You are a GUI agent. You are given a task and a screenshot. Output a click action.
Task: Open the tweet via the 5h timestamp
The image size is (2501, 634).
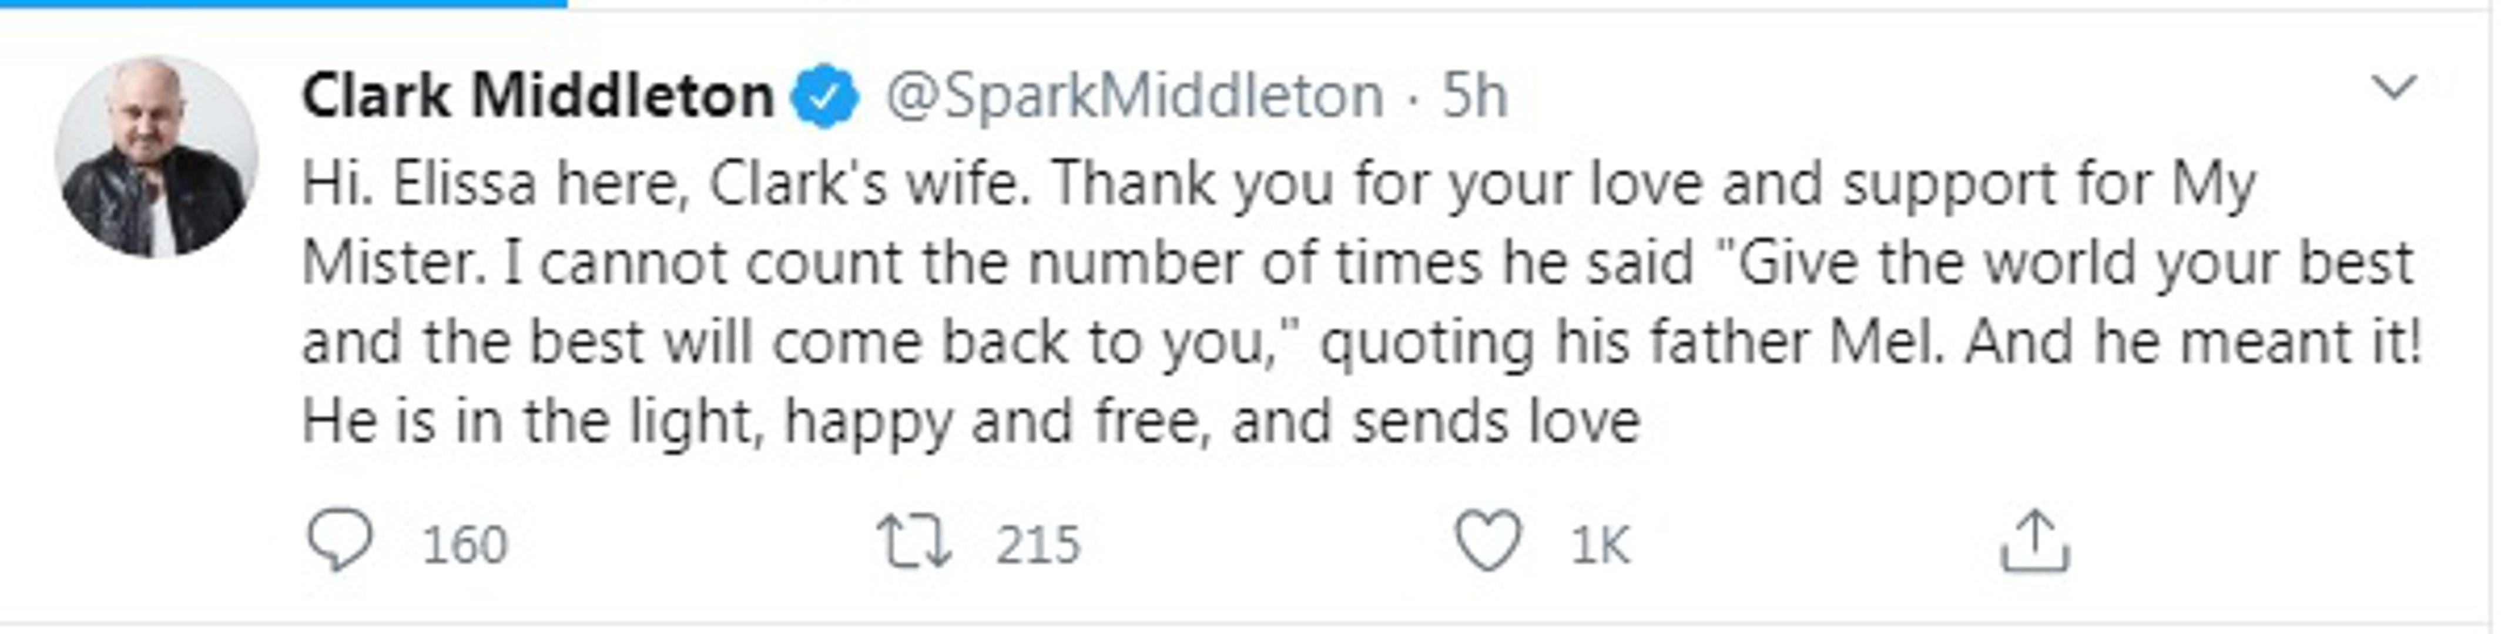click(x=1475, y=96)
